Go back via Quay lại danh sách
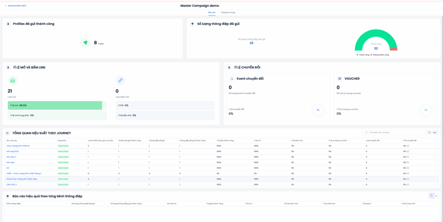This screenshot has width=443, height=222. (15, 6)
